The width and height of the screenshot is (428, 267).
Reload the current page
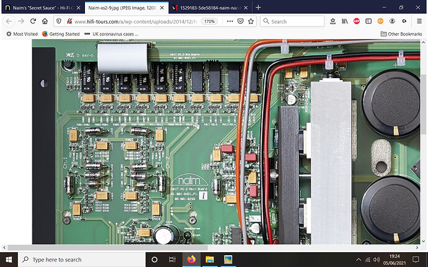[x=33, y=21]
